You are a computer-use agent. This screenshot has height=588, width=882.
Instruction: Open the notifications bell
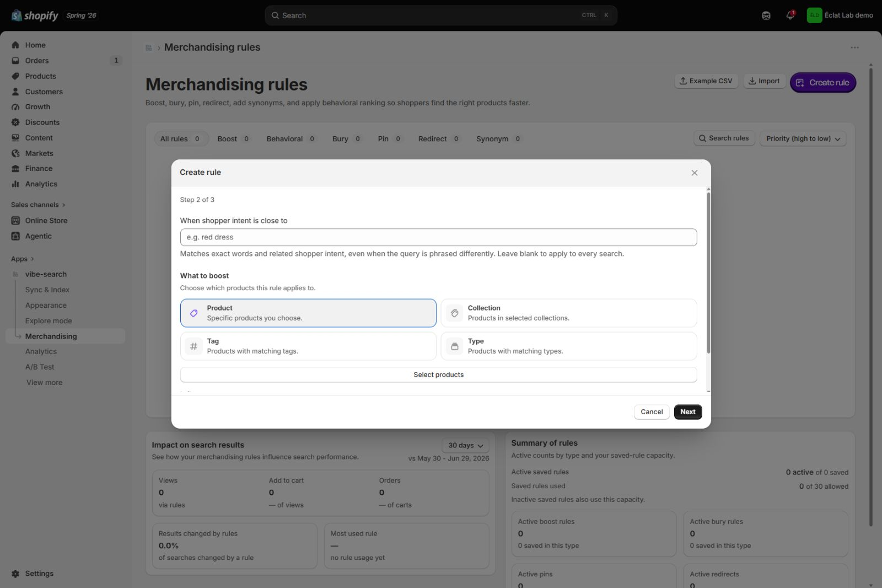[x=790, y=15]
